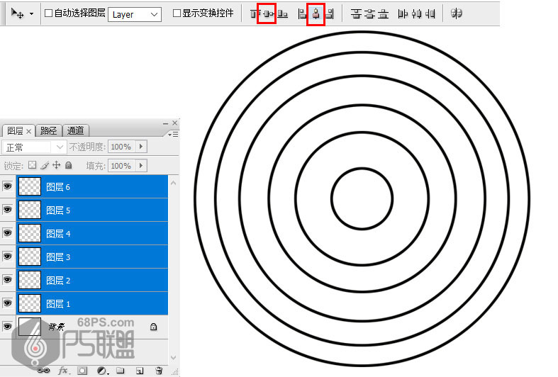This screenshot has width=558, height=377.
Task: Switch to the 通道 tab
Action: click(x=75, y=131)
